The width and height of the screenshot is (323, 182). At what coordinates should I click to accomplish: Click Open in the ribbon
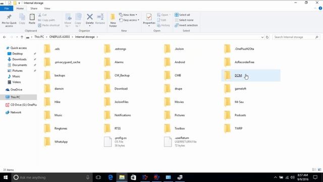click(x=164, y=15)
